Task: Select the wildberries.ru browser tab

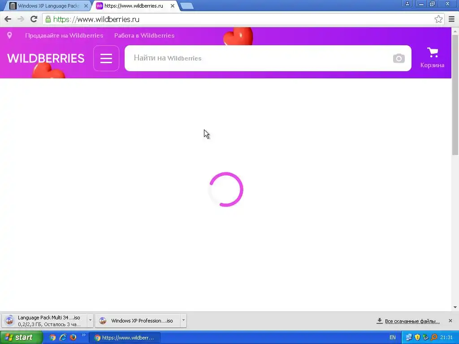Action: [x=134, y=5]
